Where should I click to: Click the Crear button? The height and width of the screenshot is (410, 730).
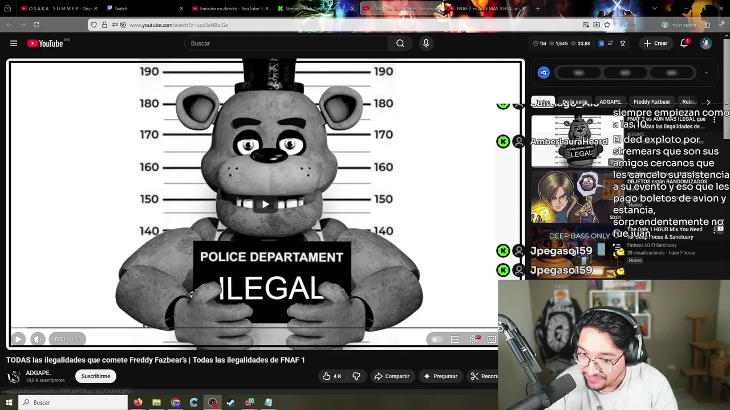[x=655, y=43]
